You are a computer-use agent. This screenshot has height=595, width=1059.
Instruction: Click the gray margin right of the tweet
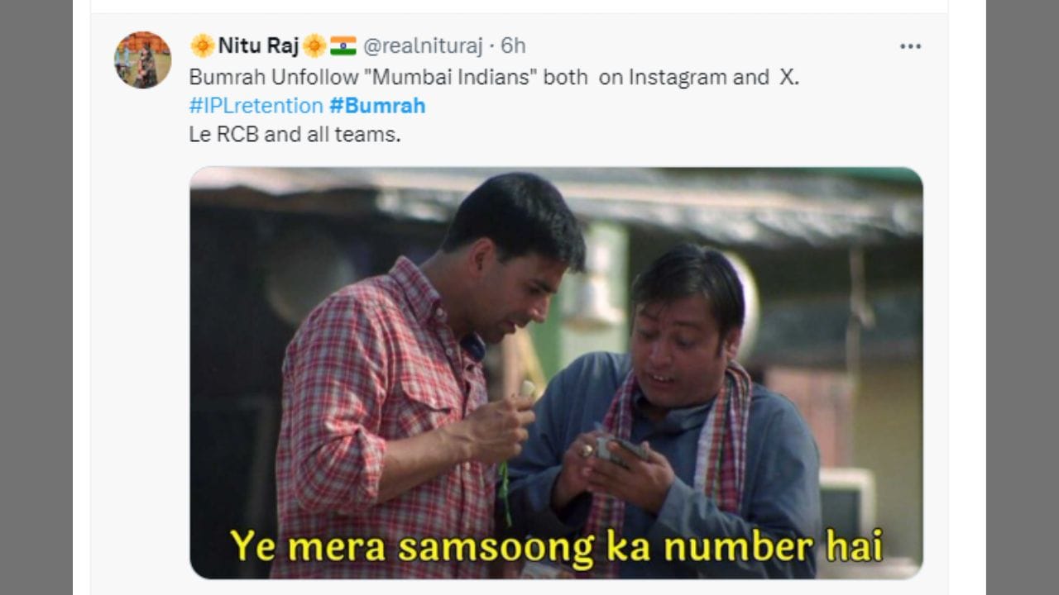[1023, 297]
